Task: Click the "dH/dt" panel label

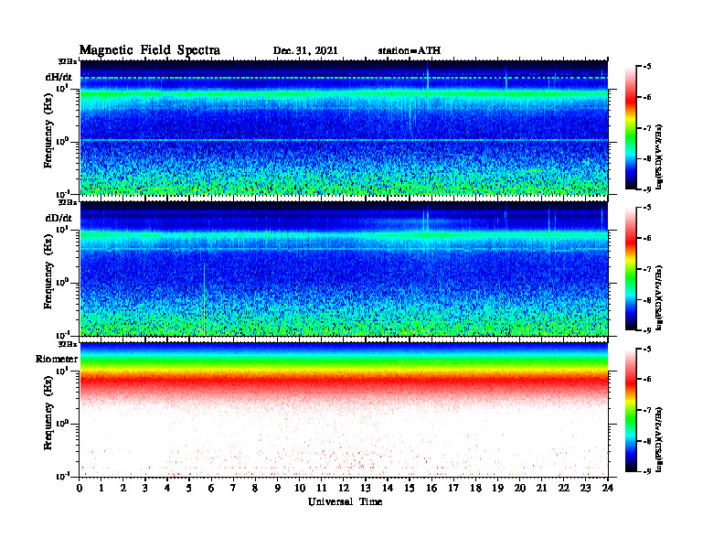Action: click(59, 77)
